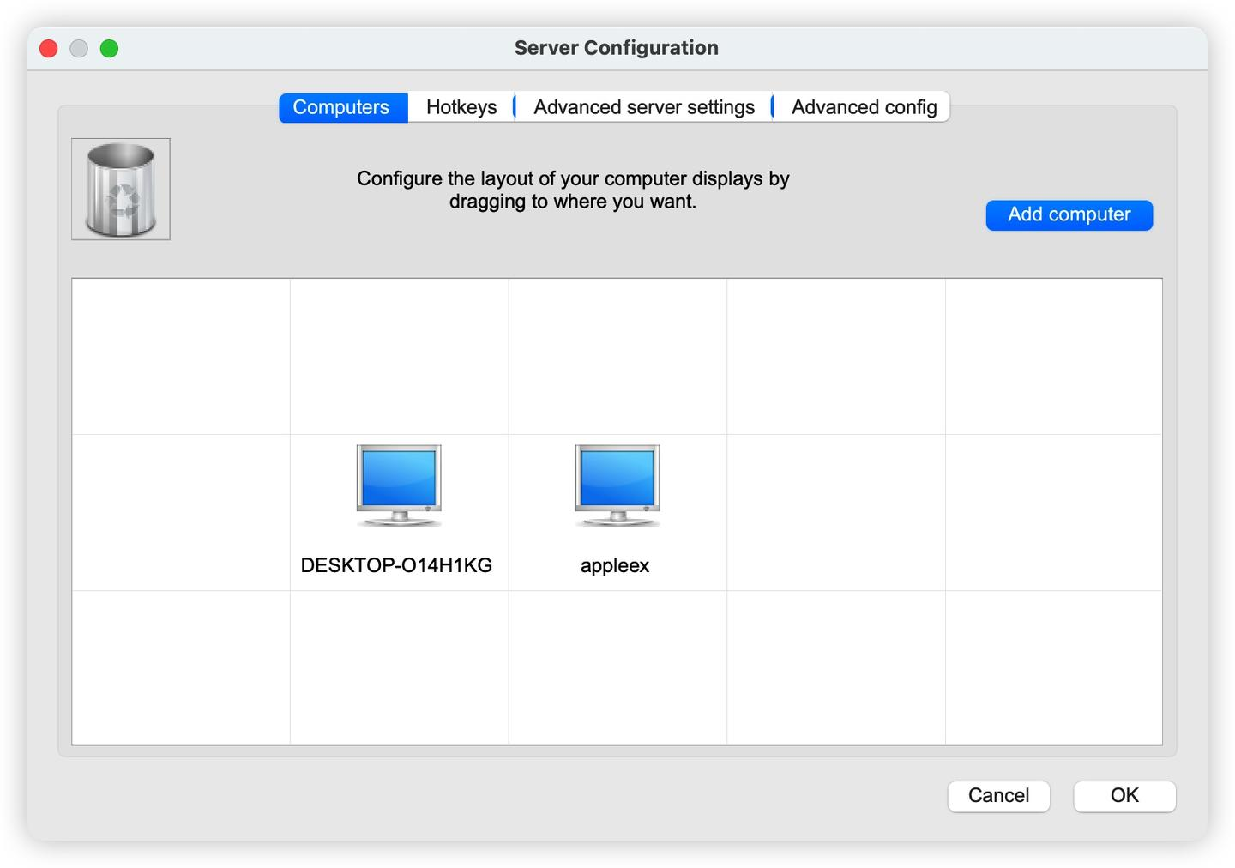Click empty grid cell right of appleex
Viewport: 1235px width, 868px height.
(x=836, y=512)
